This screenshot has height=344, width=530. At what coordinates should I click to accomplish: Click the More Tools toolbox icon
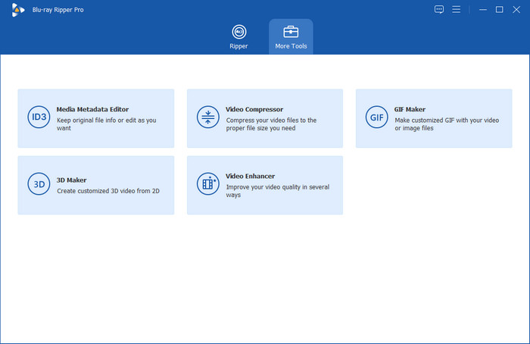[x=291, y=32]
